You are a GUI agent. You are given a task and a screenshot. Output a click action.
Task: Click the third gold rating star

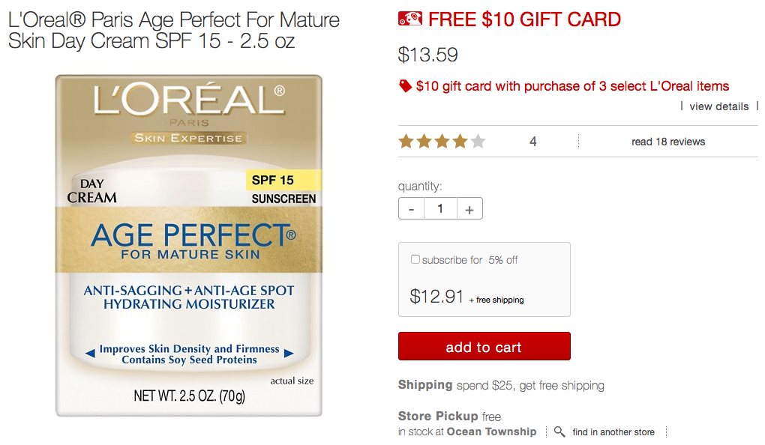[440, 140]
